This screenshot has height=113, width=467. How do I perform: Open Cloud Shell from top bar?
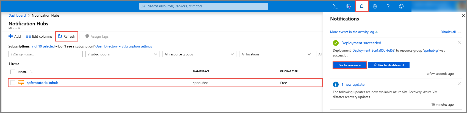[335, 6]
